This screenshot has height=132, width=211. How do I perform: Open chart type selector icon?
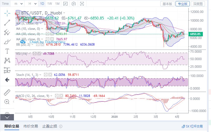pyautogui.click(x=65, y=4)
